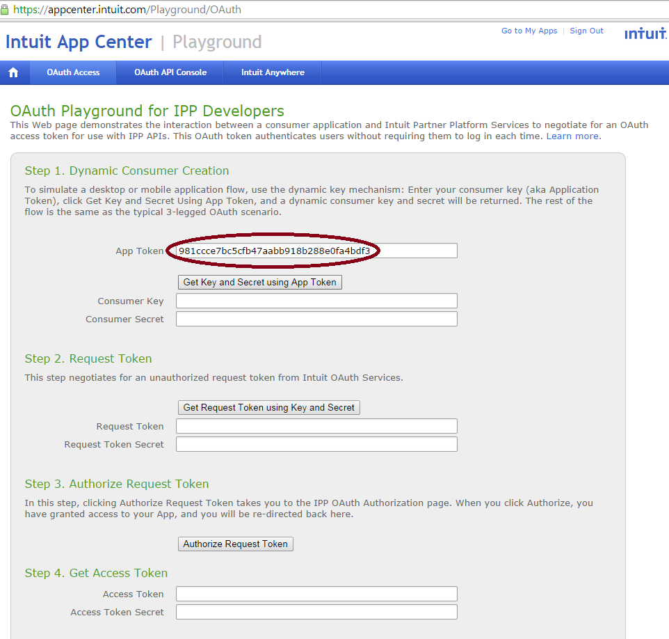Click the Home icon in navigation bar
The width and height of the screenshot is (669, 639).
tap(14, 72)
